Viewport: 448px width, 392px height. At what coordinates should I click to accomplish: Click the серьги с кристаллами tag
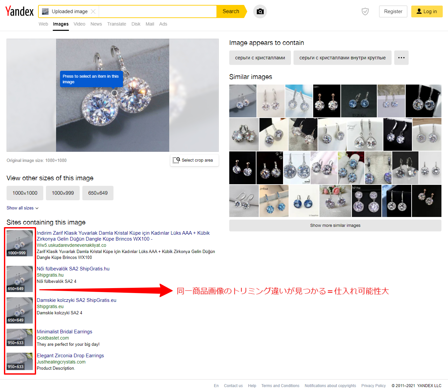260,58
